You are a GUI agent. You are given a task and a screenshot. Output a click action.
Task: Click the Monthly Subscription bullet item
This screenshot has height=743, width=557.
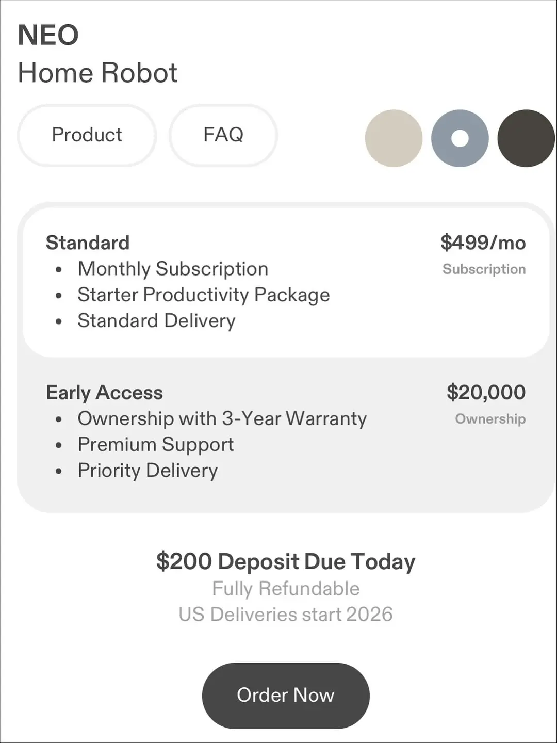173,269
